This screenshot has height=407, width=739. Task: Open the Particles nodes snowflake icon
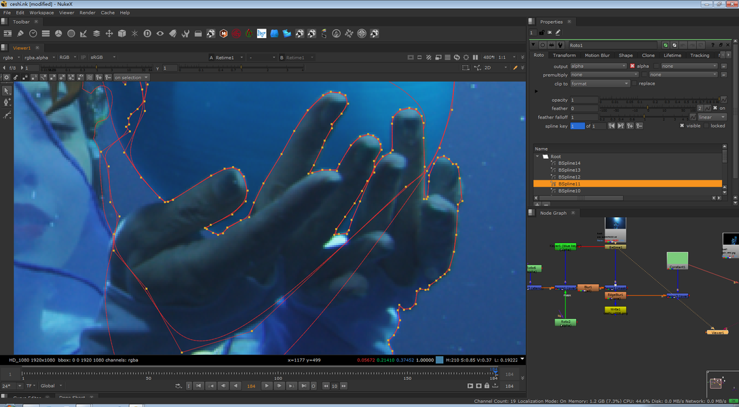coord(135,33)
